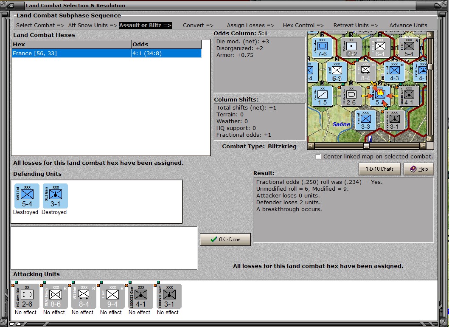This screenshot has width=449, height=327.
Task: Click the Armor: +0.75 line
Action: (x=235, y=55)
